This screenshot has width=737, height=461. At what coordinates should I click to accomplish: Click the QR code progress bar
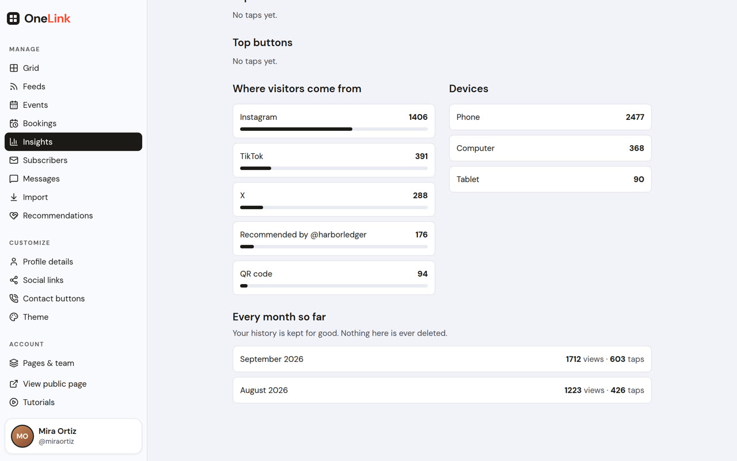click(334, 286)
